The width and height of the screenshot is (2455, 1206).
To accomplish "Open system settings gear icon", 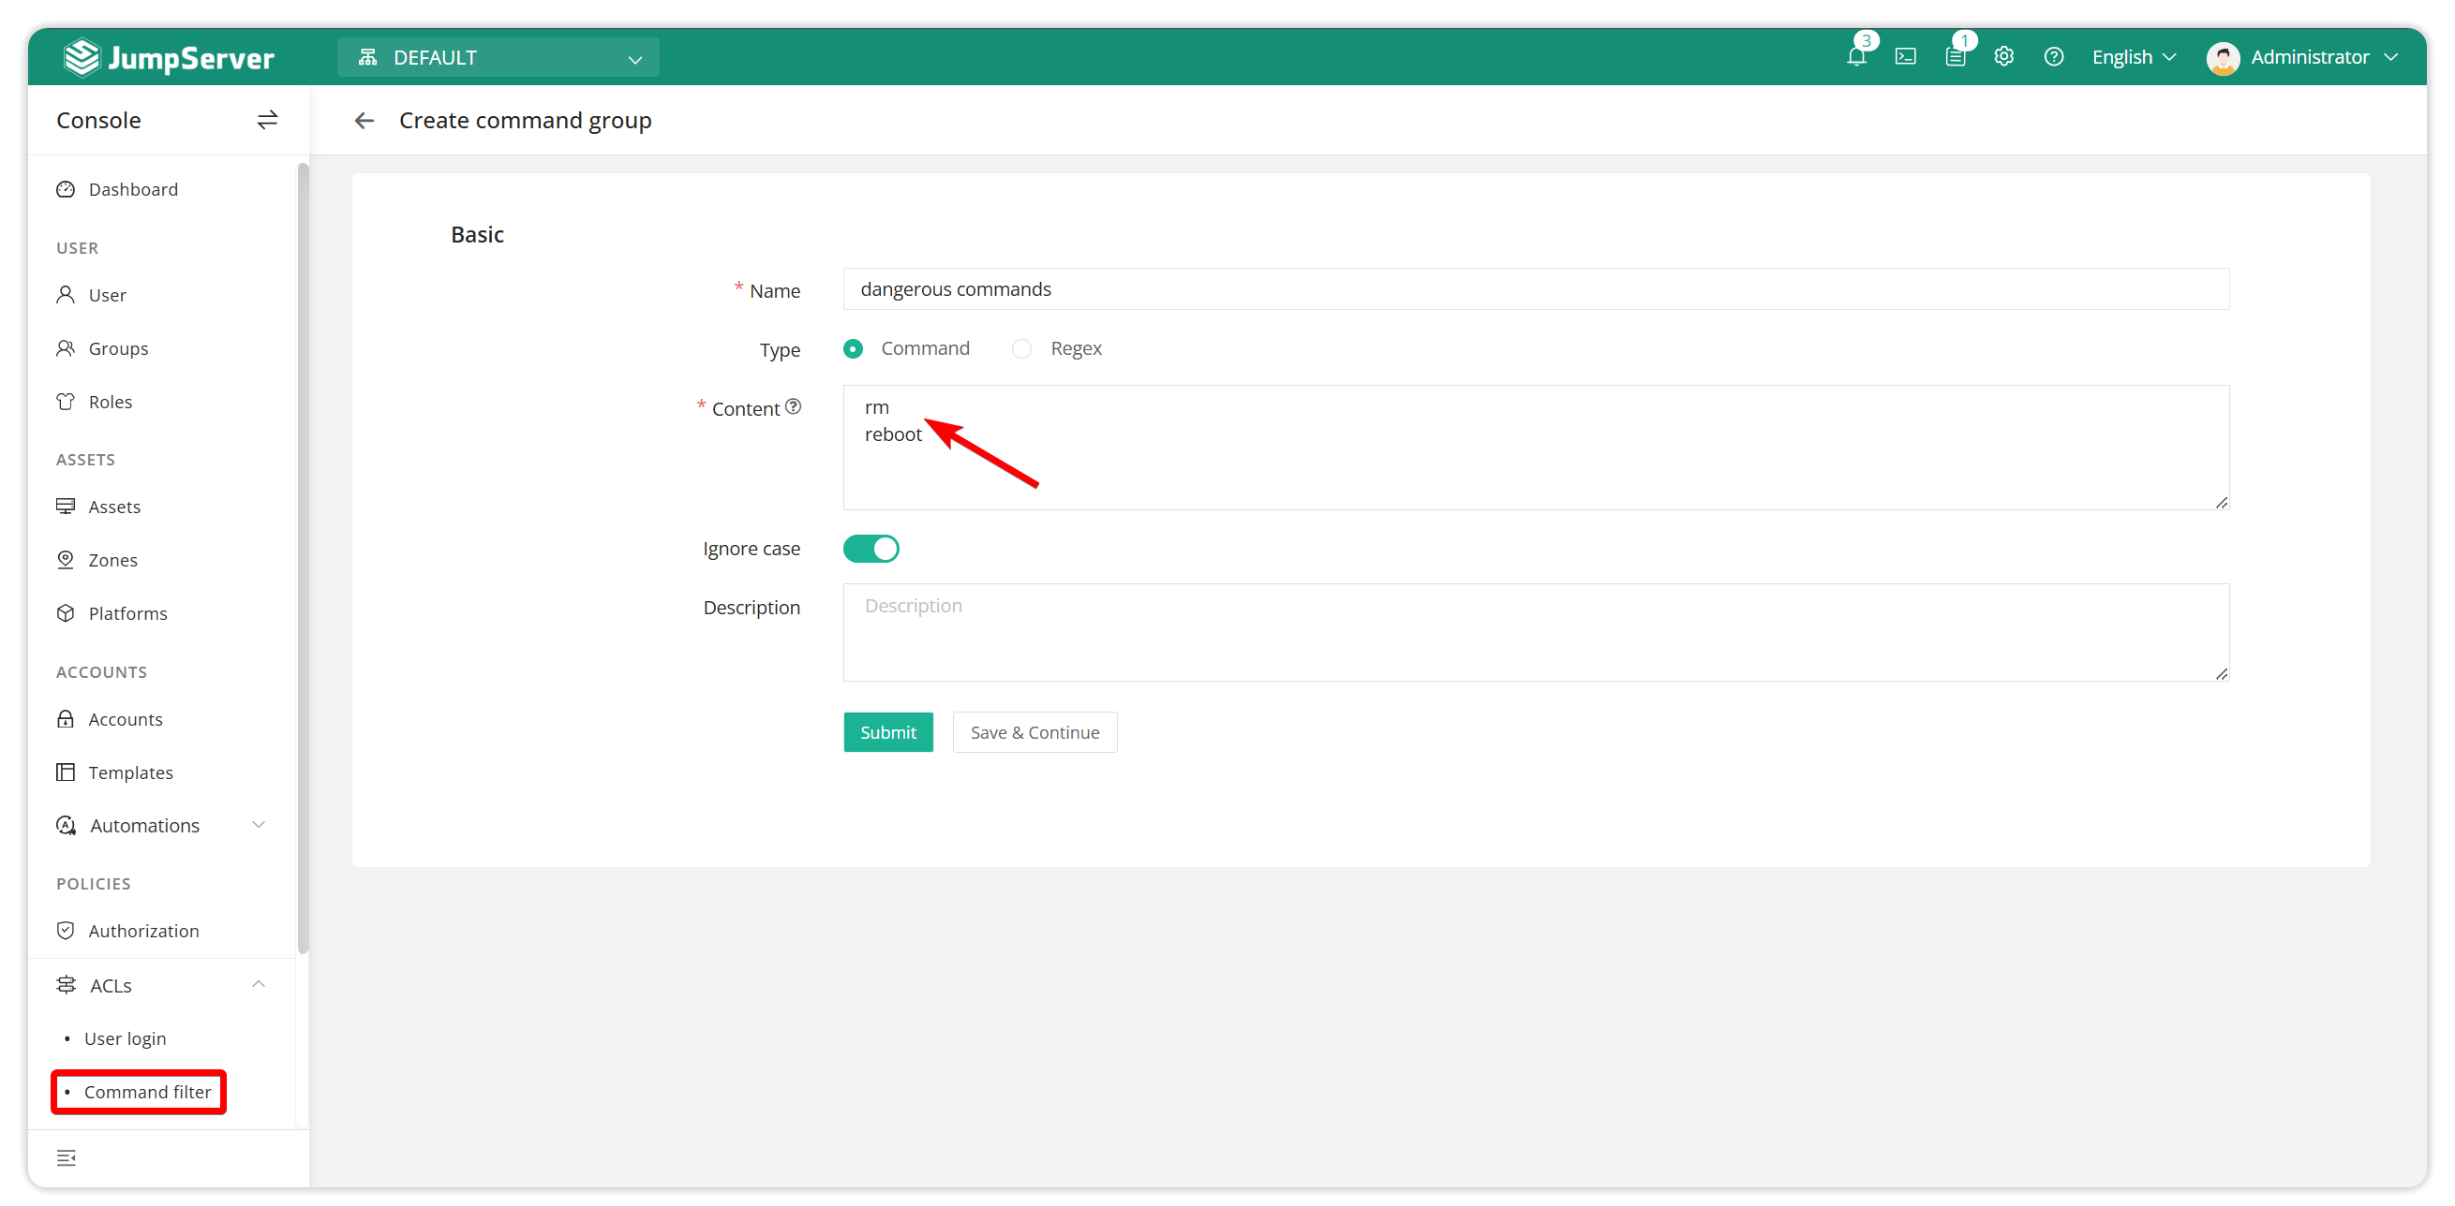I will 2004,57.
